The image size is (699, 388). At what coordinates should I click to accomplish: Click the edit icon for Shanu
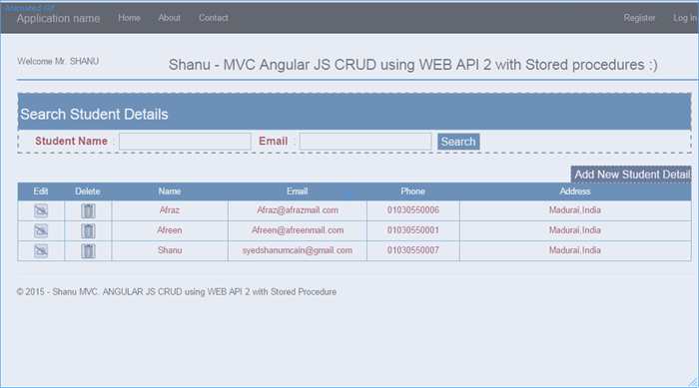(41, 250)
